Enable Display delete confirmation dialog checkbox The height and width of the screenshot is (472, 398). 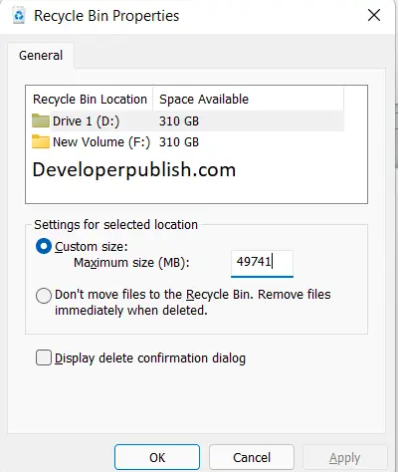point(44,357)
